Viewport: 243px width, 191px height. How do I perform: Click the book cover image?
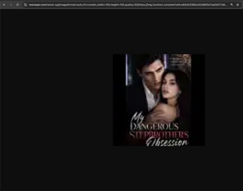[x=159, y=100]
